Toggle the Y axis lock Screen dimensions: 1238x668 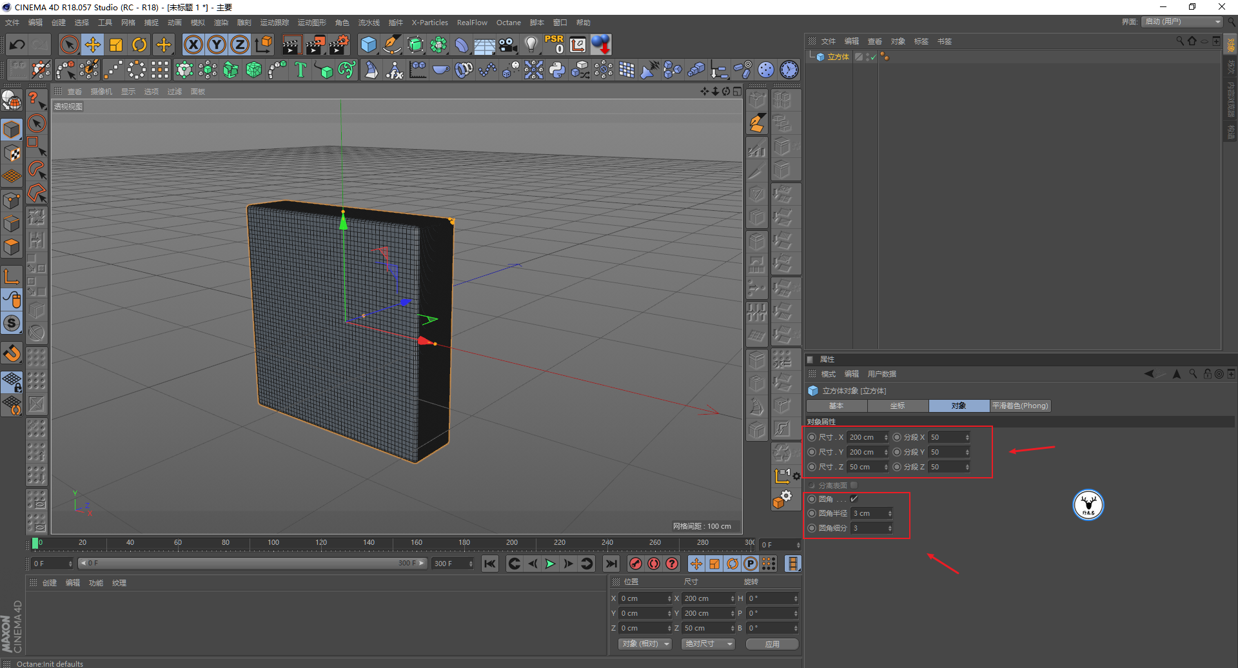pyautogui.click(x=217, y=44)
